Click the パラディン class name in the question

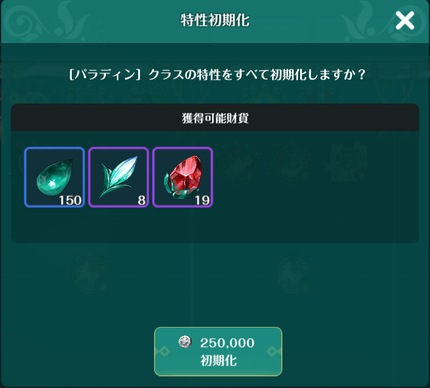[105, 74]
